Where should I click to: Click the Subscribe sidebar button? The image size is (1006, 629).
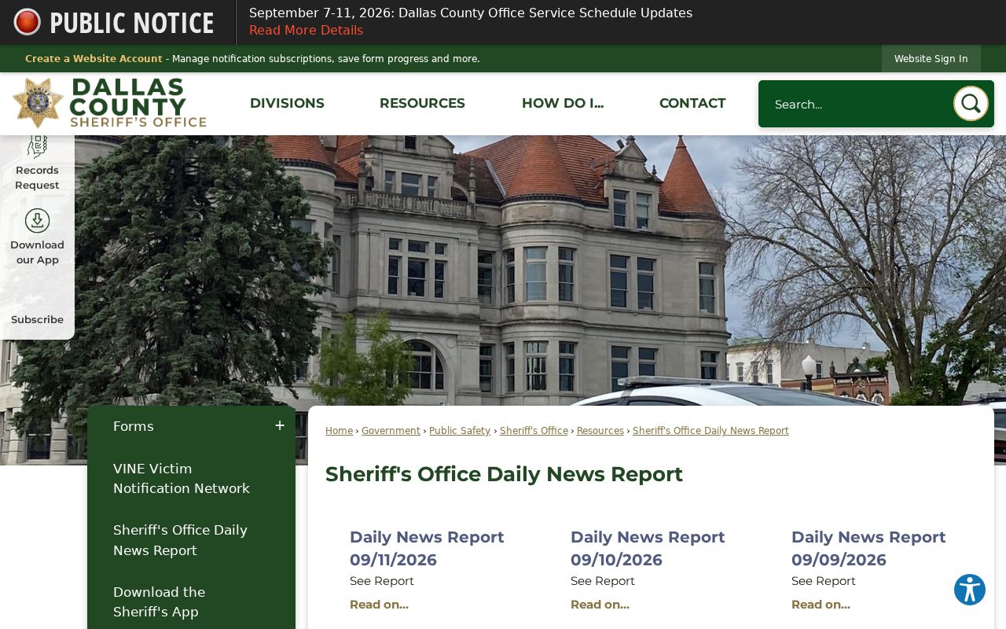coord(37,320)
